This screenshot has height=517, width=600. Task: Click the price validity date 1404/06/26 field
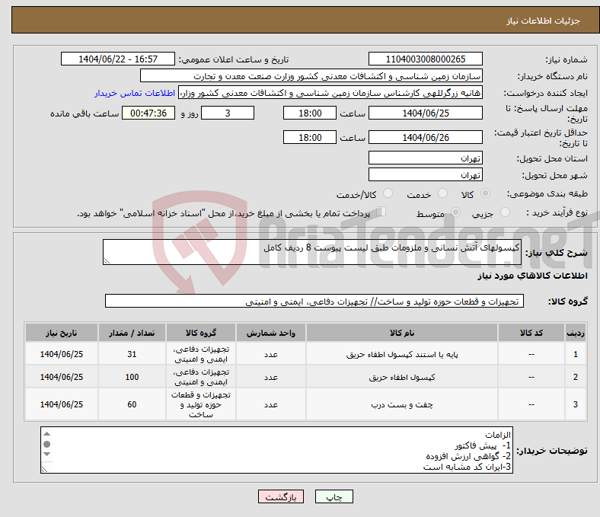pyautogui.click(x=426, y=137)
